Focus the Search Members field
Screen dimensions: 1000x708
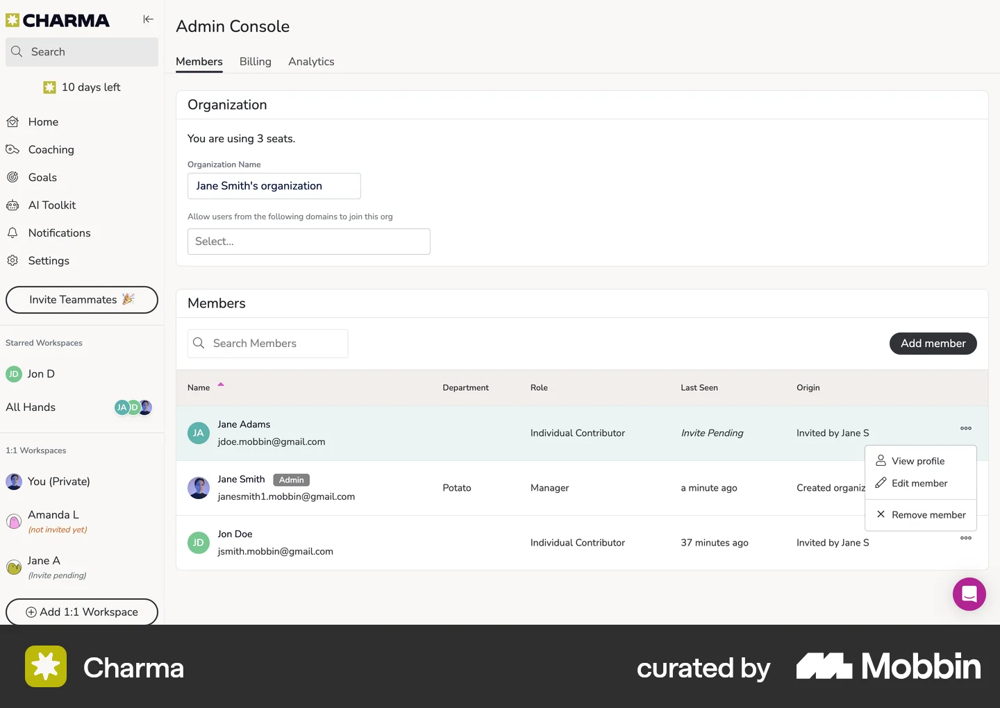tap(267, 344)
